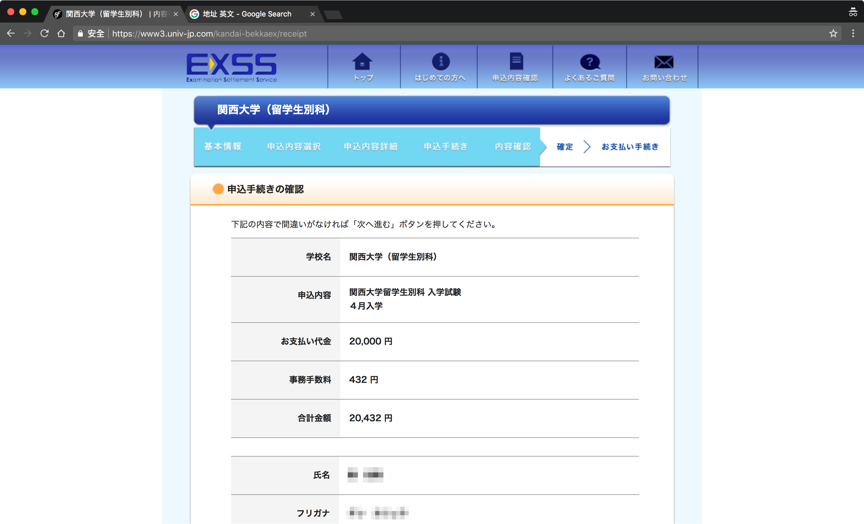This screenshot has width=864, height=524.
Task: Open the はじめての方へ info icon
Action: pos(440,62)
